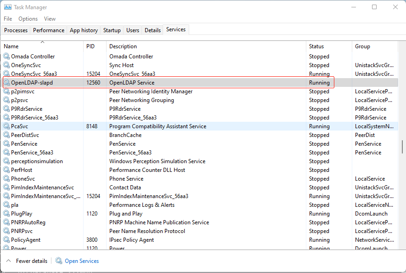The height and width of the screenshot is (273, 406).
Task: Click the gear icon for pla service
Action: [6, 205]
